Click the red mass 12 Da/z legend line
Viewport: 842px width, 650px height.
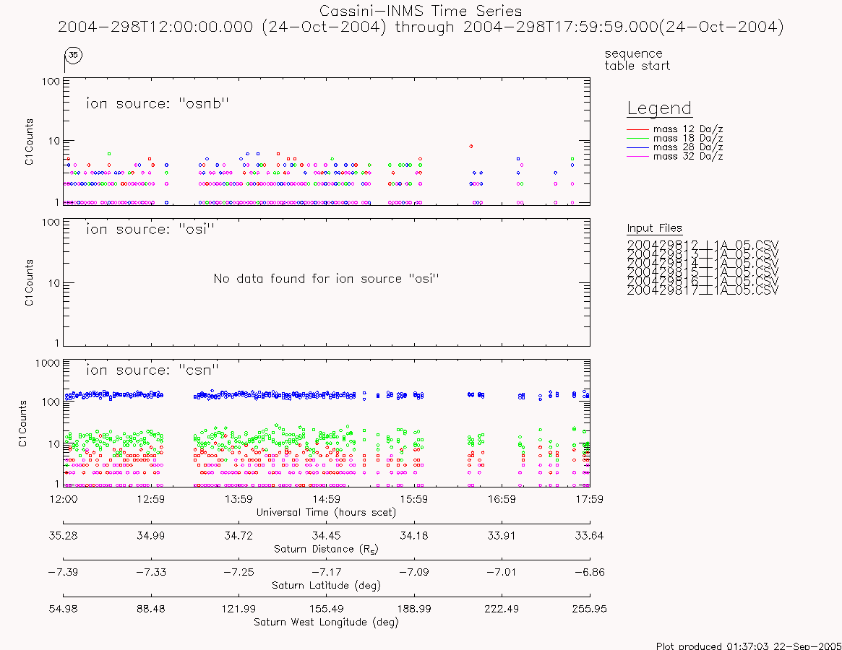tap(637, 129)
